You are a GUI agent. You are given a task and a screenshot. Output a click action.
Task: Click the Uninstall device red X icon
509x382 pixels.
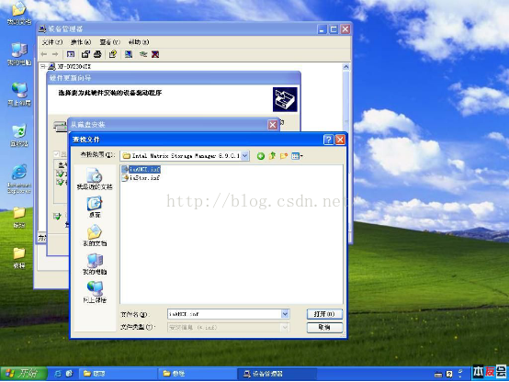pos(155,54)
